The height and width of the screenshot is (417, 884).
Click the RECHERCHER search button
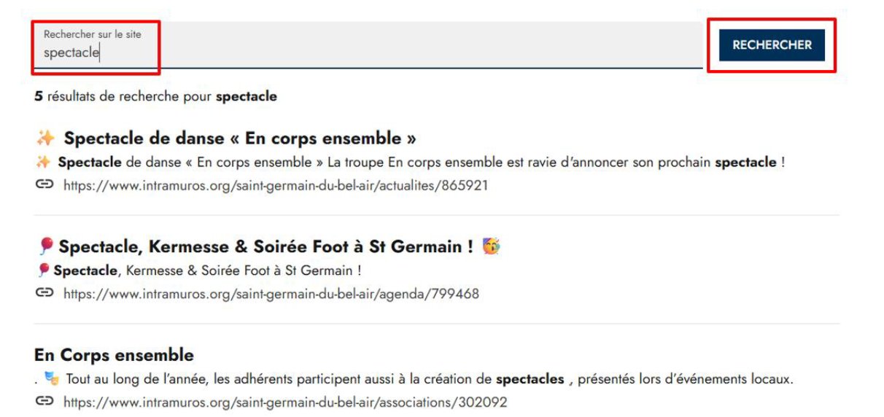click(x=772, y=45)
